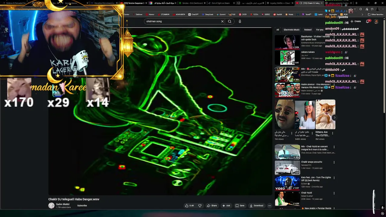The image size is (386, 217).
Task: Open ChatGPT bookmark in bookmarks bar
Action: click(x=193, y=14)
